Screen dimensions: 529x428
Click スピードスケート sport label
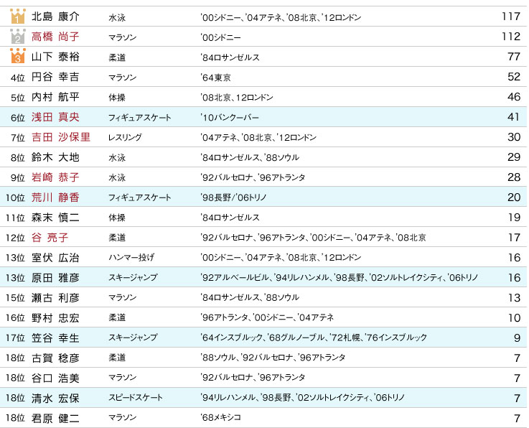pyautogui.click(x=135, y=398)
